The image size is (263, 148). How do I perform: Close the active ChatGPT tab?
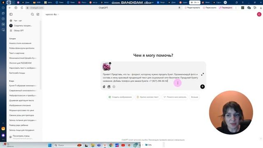[x=198, y=2]
